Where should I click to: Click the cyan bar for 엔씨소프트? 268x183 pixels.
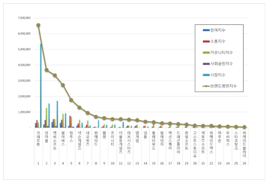[58, 114]
